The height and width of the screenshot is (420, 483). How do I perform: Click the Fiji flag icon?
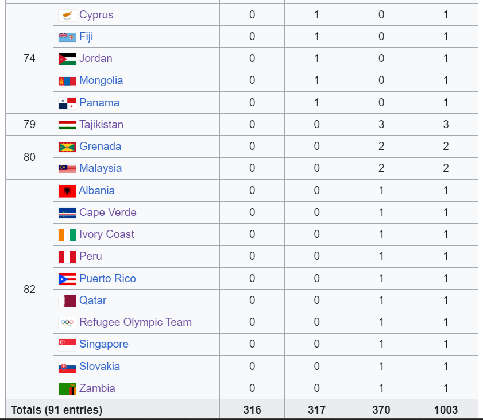[67, 37]
